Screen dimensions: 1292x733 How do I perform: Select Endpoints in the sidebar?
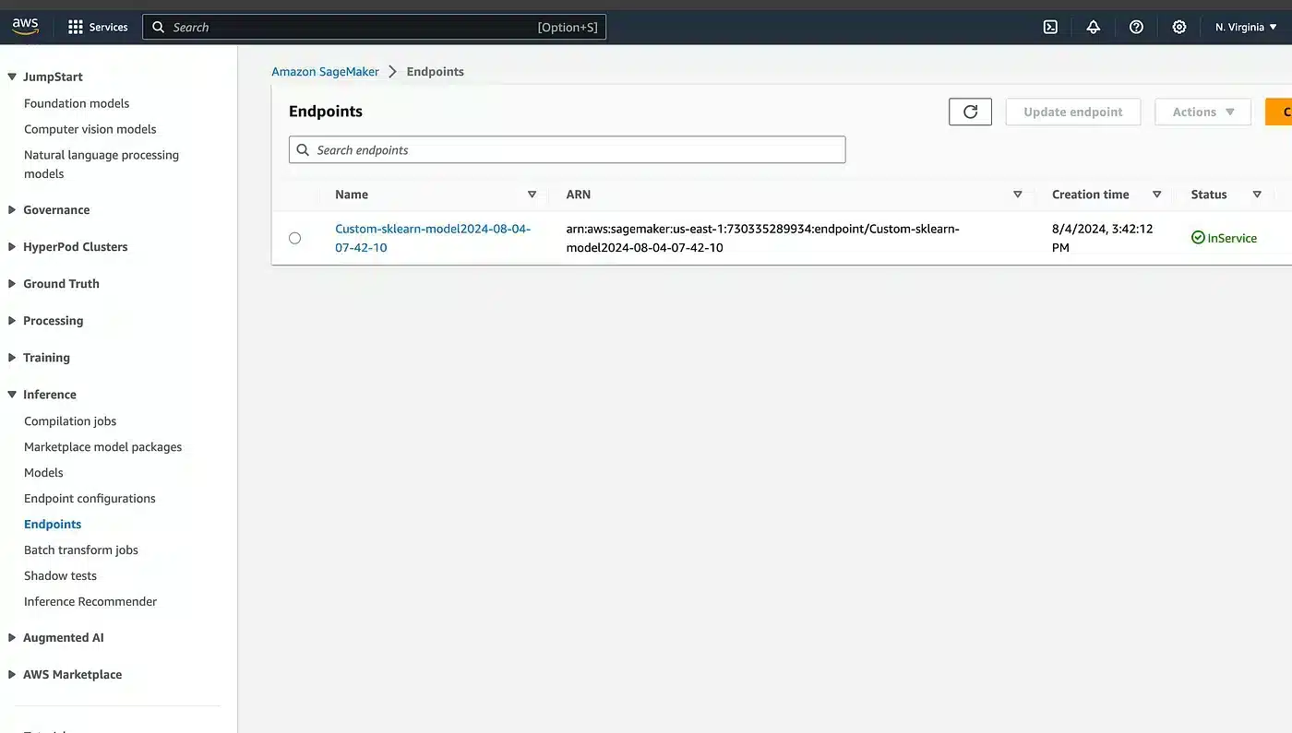coord(53,525)
